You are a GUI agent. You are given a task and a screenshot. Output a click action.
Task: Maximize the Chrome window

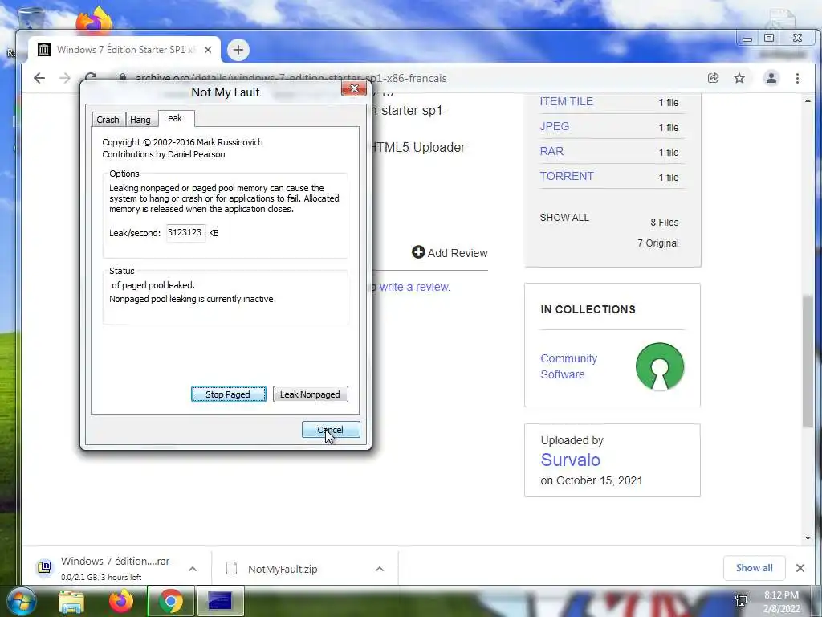click(x=769, y=39)
